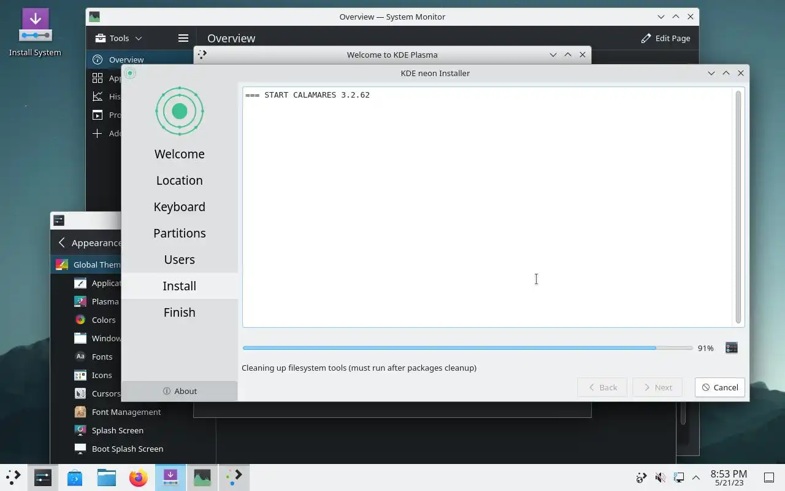This screenshot has width=785, height=491.
Task: Click the muted audio volume tray icon
Action: point(660,477)
